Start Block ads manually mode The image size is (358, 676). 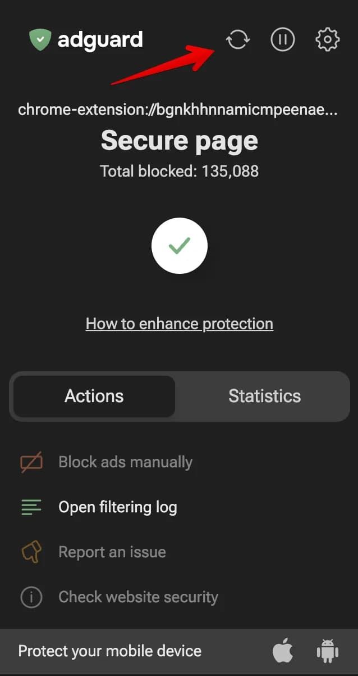coord(126,462)
